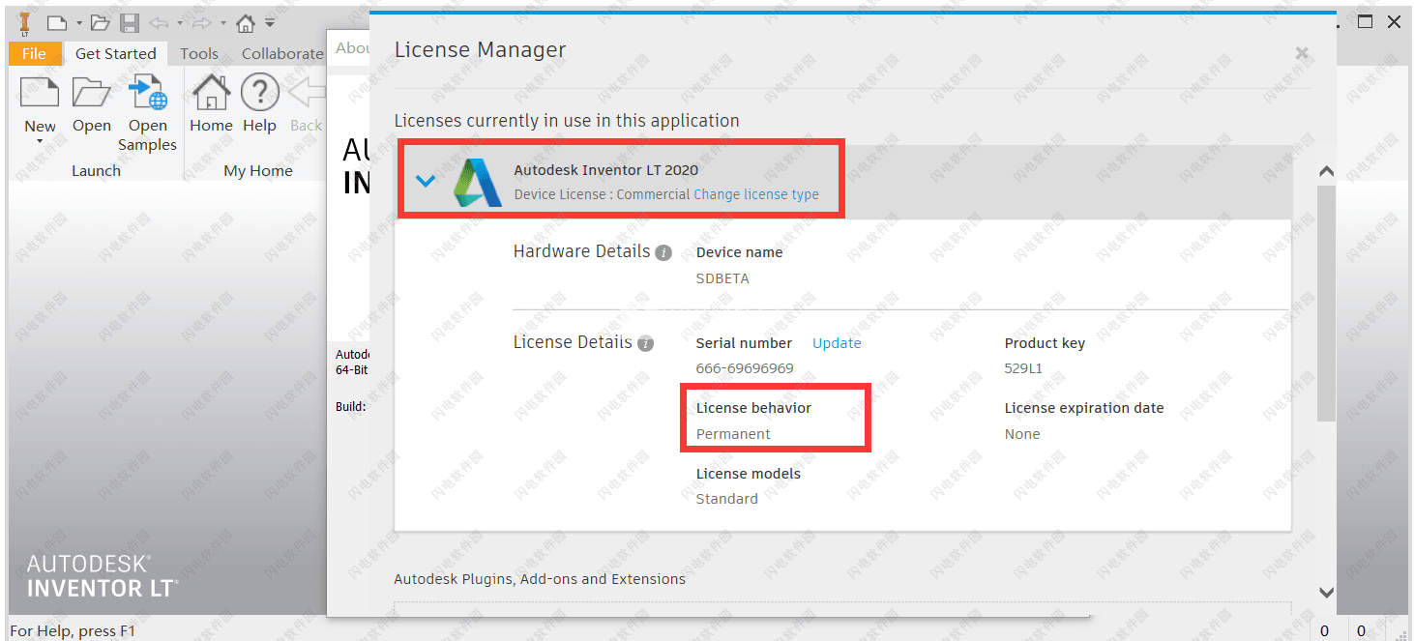Click the quick access New file icon
1414x641 pixels.
click(x=57, y=22)
